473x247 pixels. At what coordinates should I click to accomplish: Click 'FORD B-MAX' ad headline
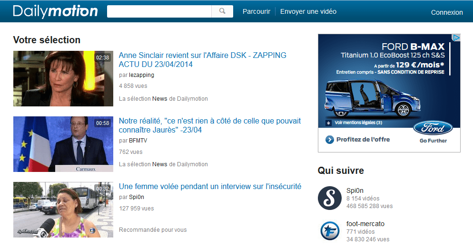pyautogui.click(x=413, y=47)
